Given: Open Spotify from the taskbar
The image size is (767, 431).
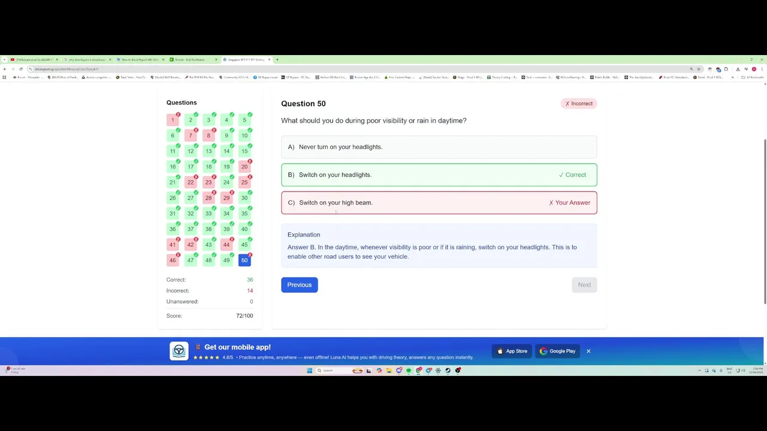Looking at the screenshot, I should coord(408,371).
